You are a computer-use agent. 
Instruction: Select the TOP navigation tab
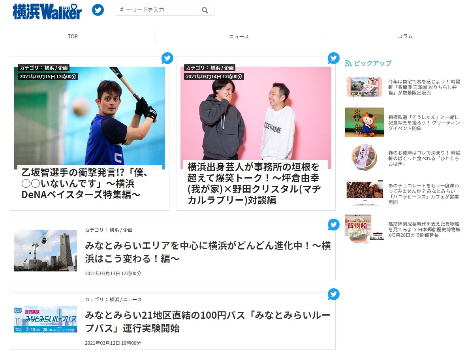click(x=72, y=36)
